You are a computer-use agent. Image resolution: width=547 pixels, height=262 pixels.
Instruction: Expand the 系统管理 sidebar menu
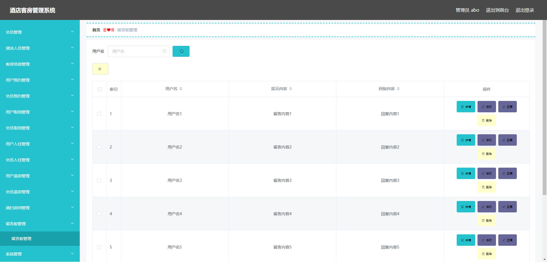pyautogui.click(x=40, y=254)
